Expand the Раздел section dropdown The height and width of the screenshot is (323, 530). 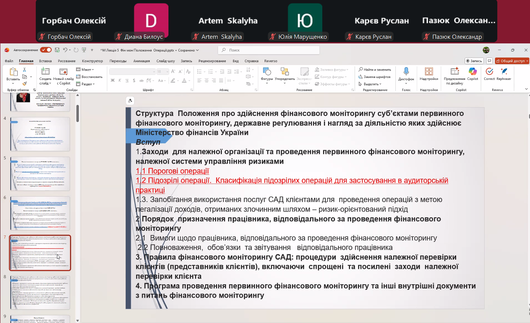click(86, 84)
